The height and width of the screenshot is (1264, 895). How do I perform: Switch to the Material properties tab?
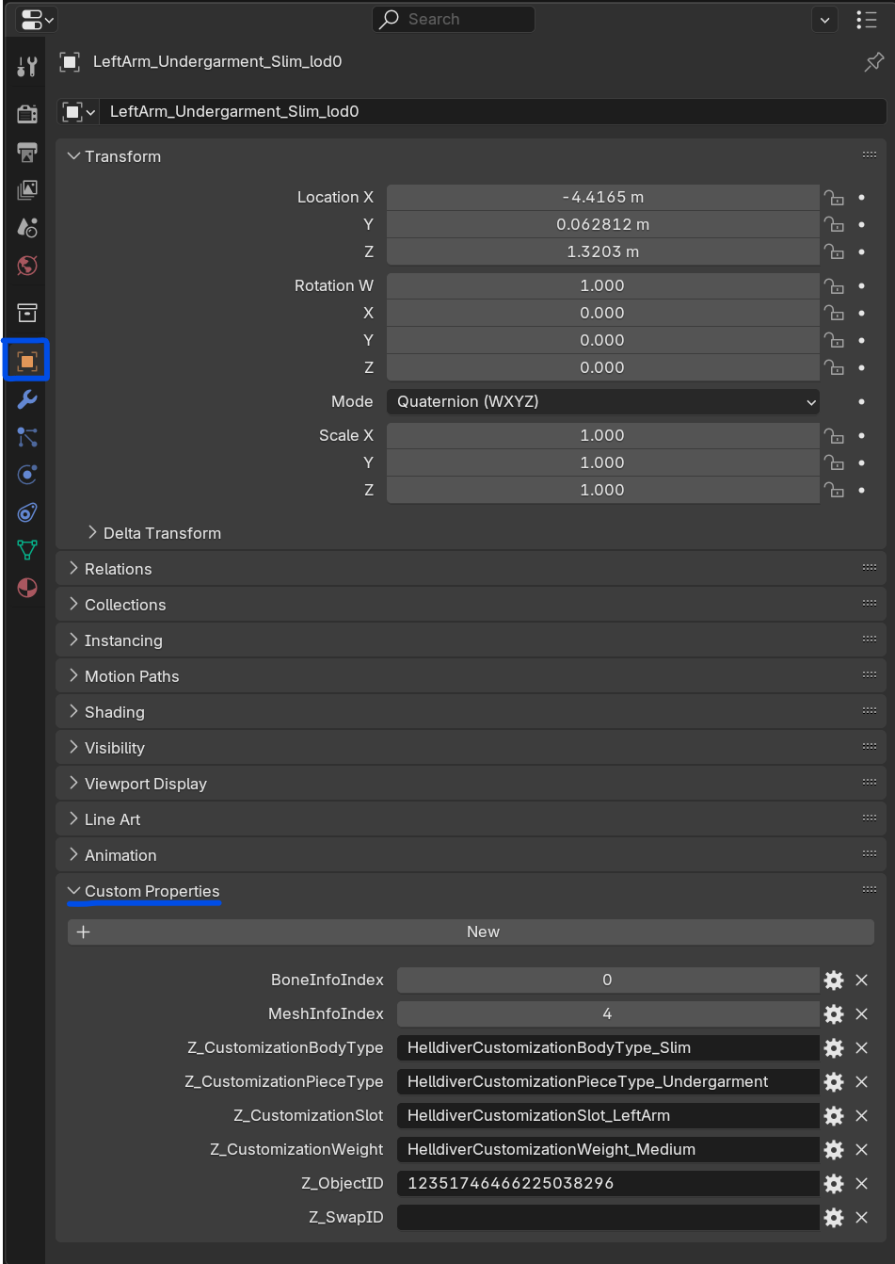(27, 588)
